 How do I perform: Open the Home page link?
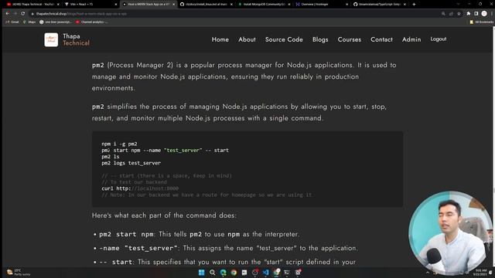[220, 39]
